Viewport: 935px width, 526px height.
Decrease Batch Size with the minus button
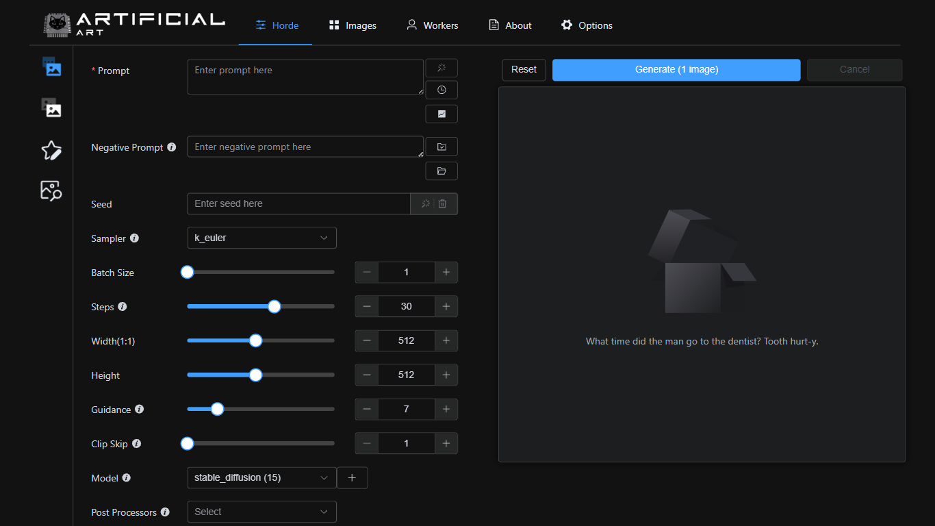coord(367,273)
